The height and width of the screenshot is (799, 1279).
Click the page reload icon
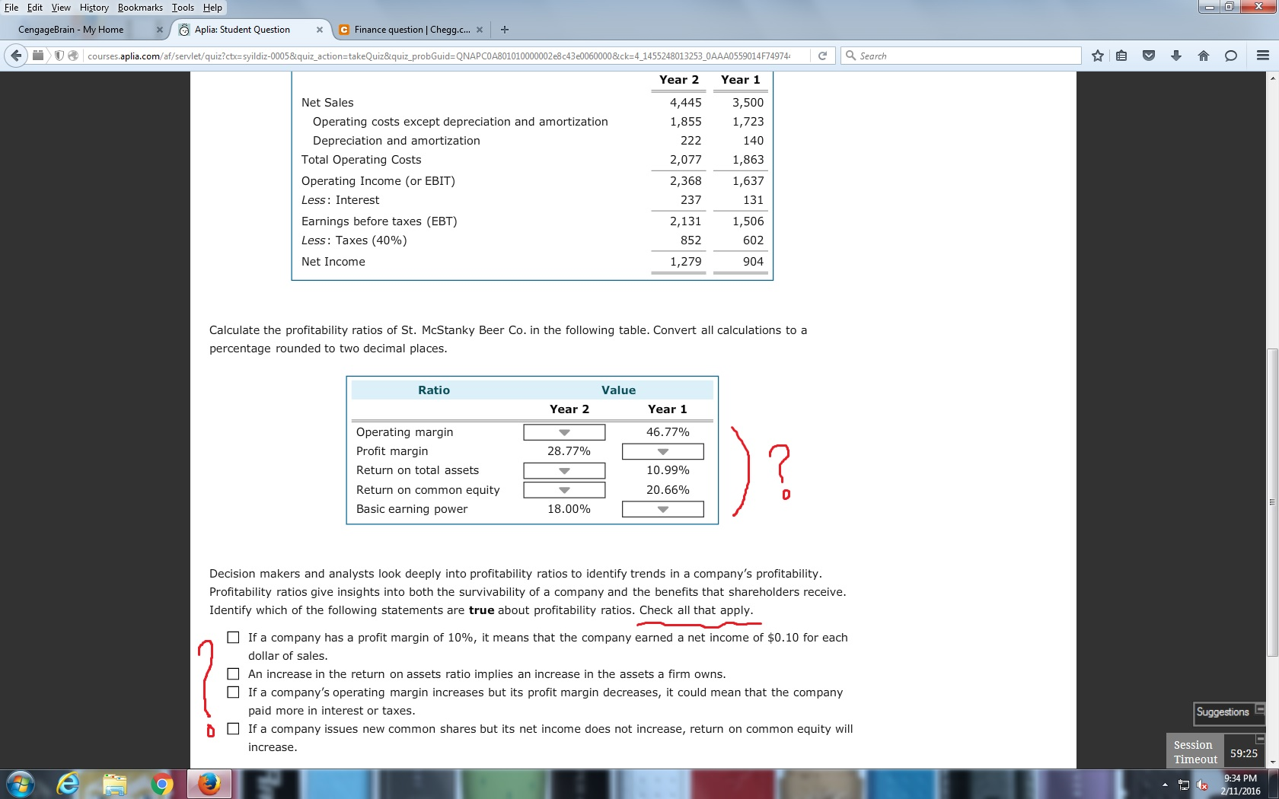[823, 55]
